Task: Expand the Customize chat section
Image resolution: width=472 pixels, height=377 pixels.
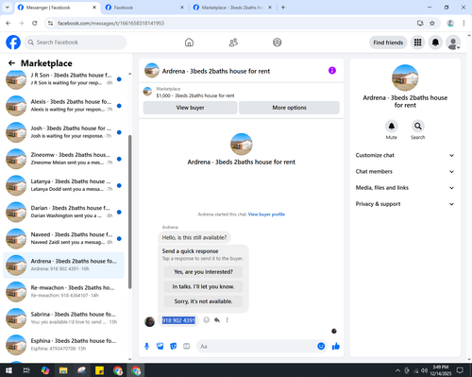Action: tap(405, 155)
